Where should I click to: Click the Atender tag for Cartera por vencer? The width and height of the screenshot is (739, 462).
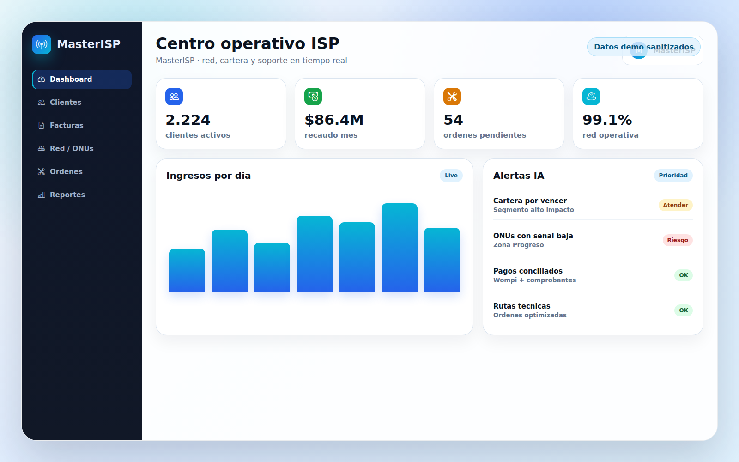point(675,205)
